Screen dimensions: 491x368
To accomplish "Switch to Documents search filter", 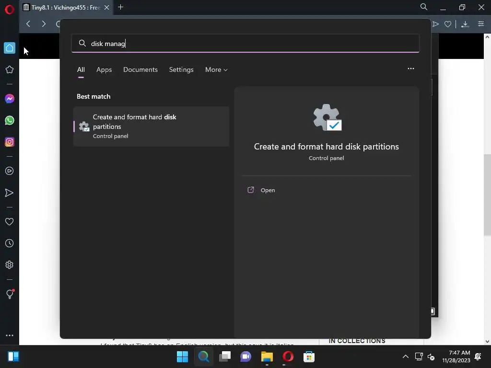I will 140,69.
